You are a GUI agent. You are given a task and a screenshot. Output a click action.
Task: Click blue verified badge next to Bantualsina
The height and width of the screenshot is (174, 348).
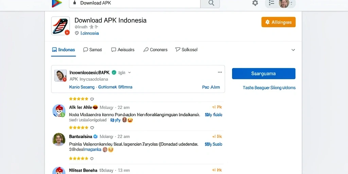(95, 136)
